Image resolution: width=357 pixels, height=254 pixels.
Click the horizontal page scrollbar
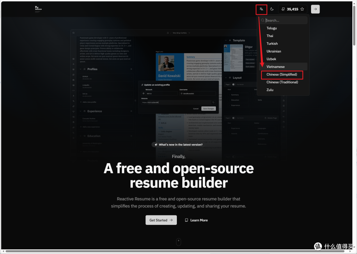[175, 251]
